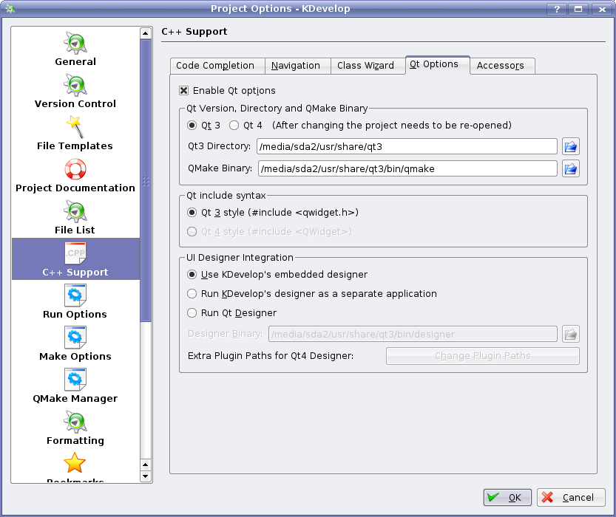Go to Project Documentation section
This screenshot has width=616, height=517.
point(75,176)
